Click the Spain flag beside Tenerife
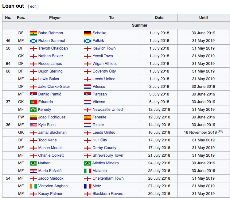The image size is (230, 198). pos(88,117)
